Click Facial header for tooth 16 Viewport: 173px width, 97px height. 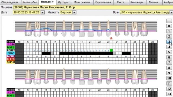37,42
